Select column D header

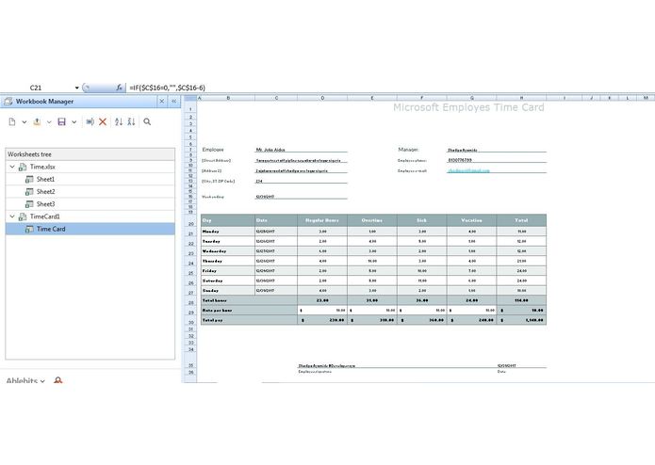point(322,98)
